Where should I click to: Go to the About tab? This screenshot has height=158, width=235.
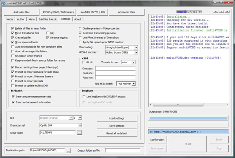pyautogui.click(x=78, y=19)
